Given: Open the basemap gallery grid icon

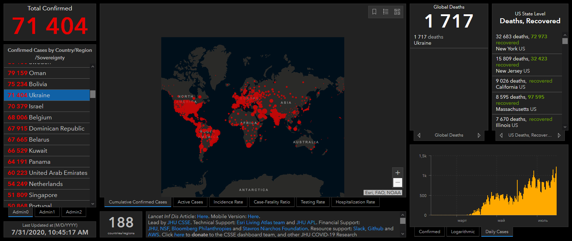Looking at the screenshot, I should [x=397, y=12].
